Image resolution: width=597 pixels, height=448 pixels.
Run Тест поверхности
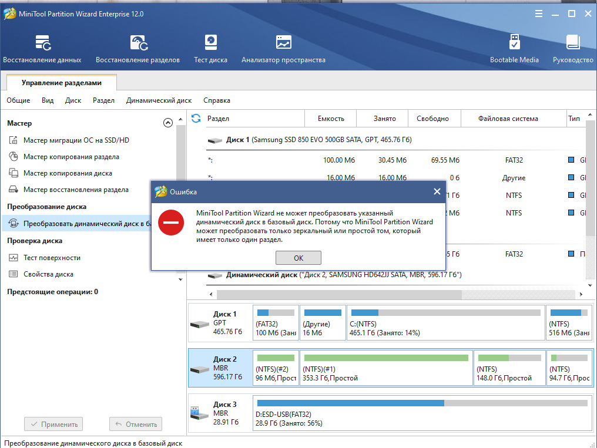(52, 258)
